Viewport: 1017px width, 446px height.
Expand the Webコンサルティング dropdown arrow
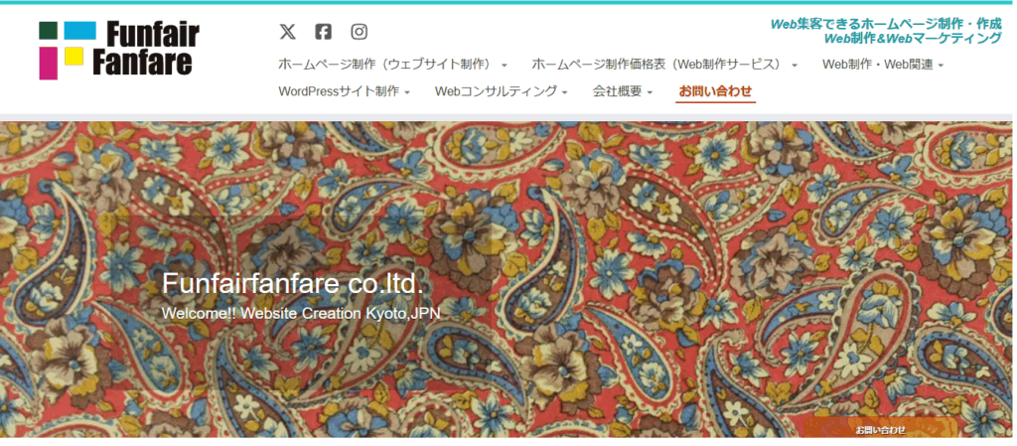(565, 92)
